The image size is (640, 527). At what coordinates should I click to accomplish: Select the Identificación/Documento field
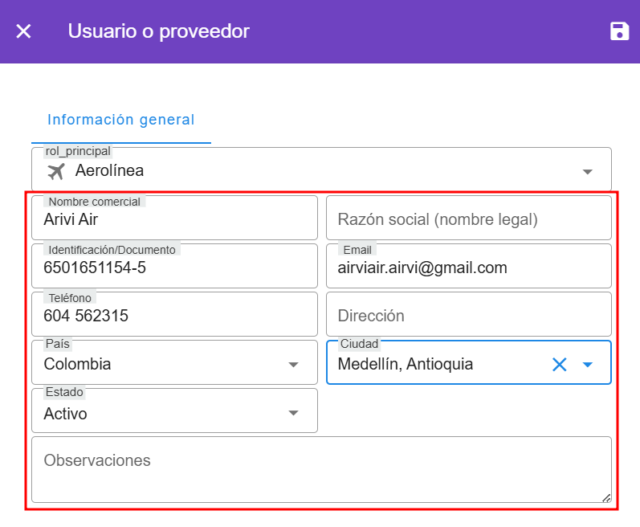174,268
